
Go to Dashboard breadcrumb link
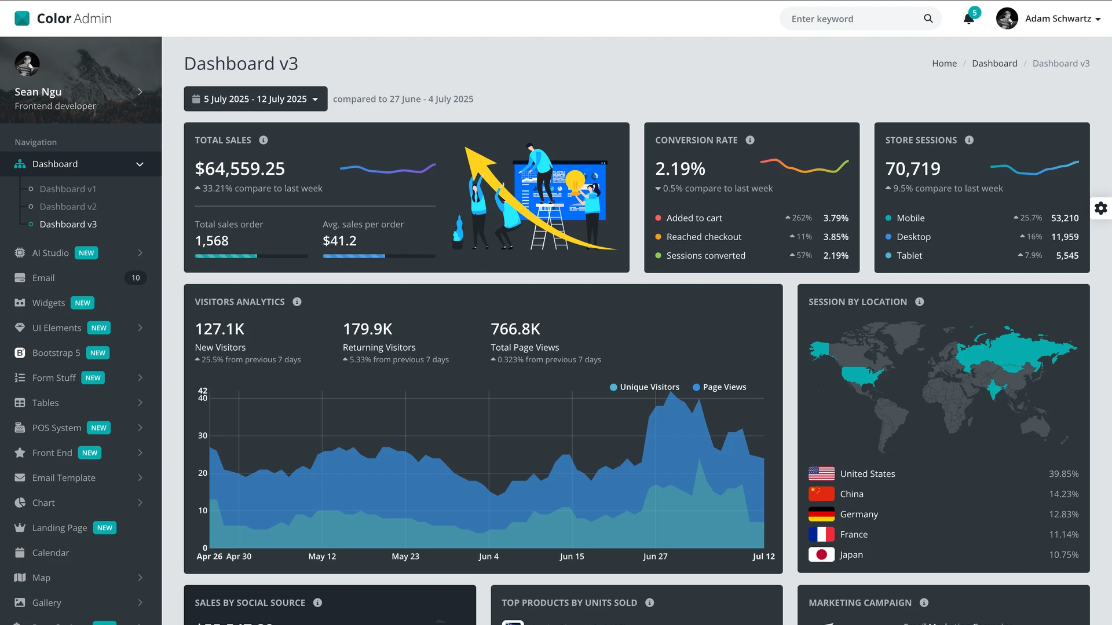(994, 64)
